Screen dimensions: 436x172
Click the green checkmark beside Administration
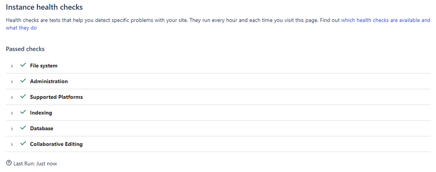point(23,81)
